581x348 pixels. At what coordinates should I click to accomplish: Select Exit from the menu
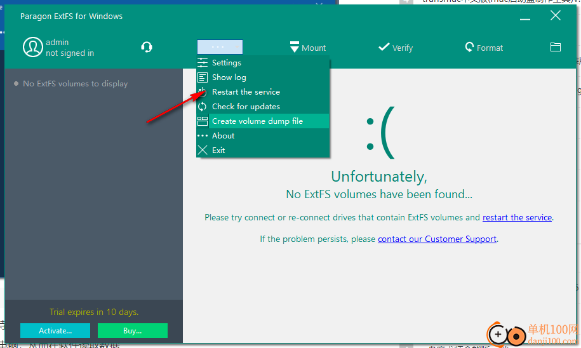(263, 150)
